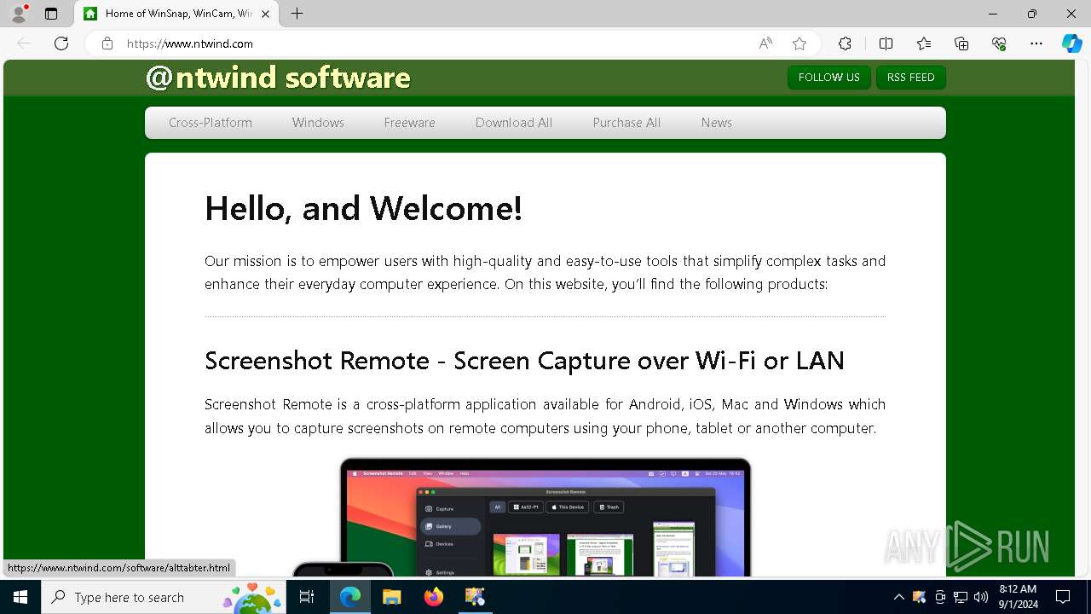Activate the Read aloud icon

pos(765,43)
